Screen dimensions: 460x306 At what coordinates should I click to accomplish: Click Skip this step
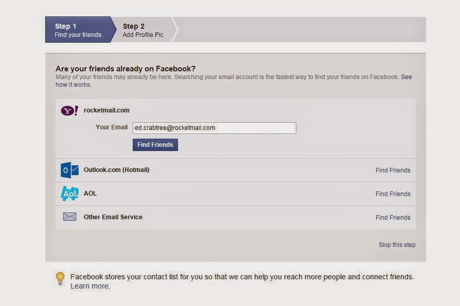point(397,245)
